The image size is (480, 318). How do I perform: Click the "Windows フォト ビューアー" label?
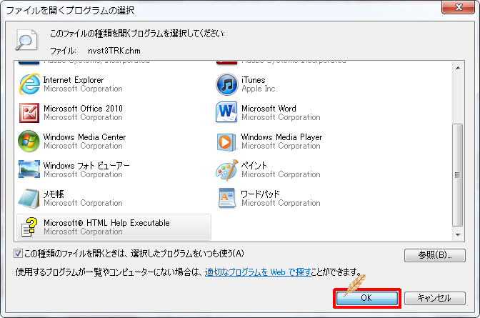[86, 166]
